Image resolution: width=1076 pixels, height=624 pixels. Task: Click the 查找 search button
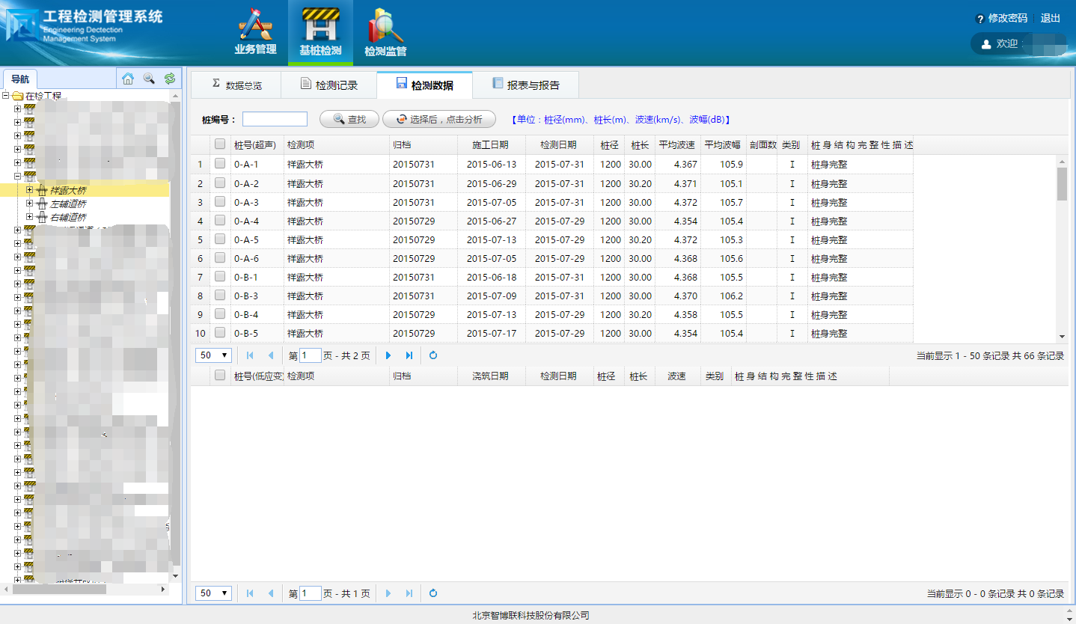349,119
